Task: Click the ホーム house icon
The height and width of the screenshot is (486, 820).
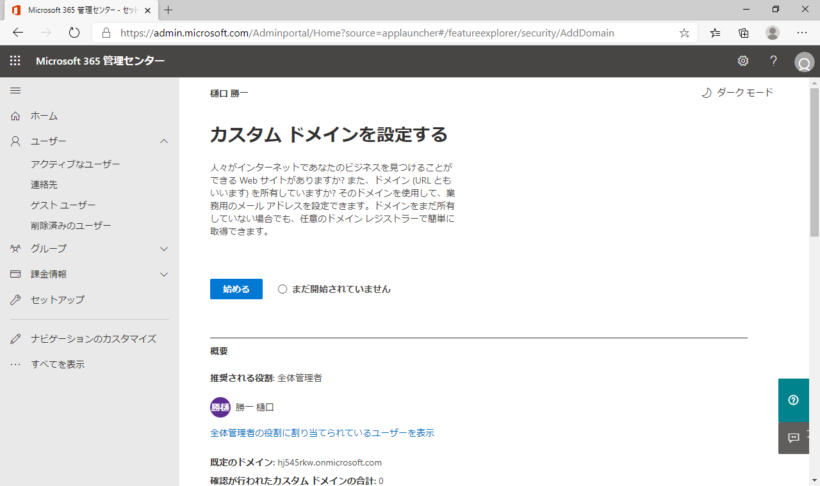Action: coord(16,116)
